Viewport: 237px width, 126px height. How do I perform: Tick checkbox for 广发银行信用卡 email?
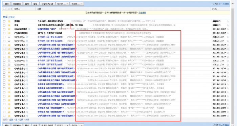[x=4, y=33]
